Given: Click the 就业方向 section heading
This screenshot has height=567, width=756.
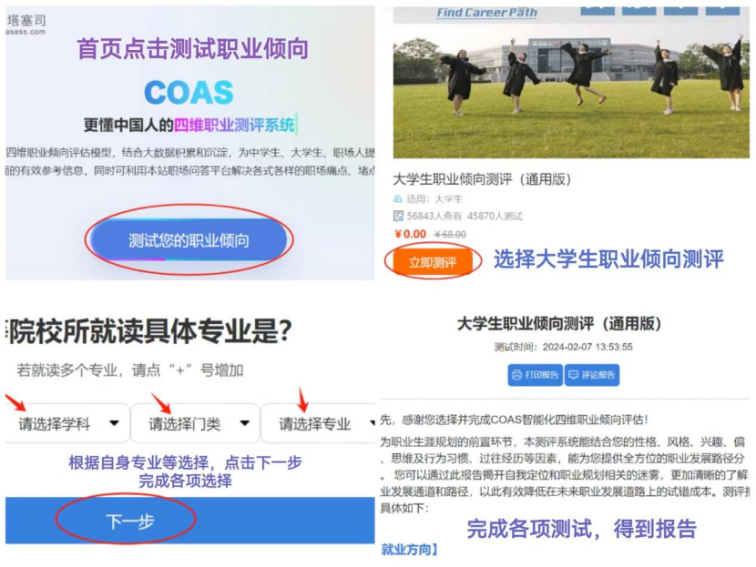Looking at the screenshot, I should click(409, 549).
